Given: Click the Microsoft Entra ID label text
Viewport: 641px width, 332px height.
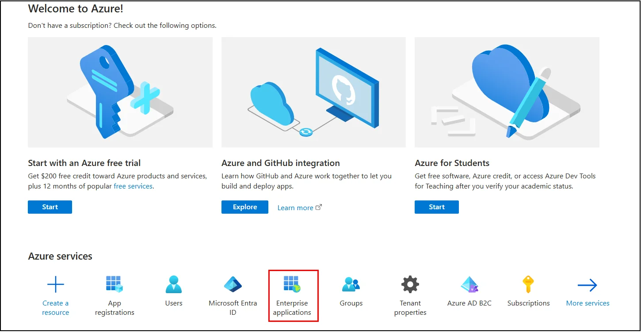Looking at the screenshot, I should (x=233, y=308).
